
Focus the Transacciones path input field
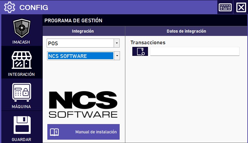pyautogui.click(x=195, y=51)
